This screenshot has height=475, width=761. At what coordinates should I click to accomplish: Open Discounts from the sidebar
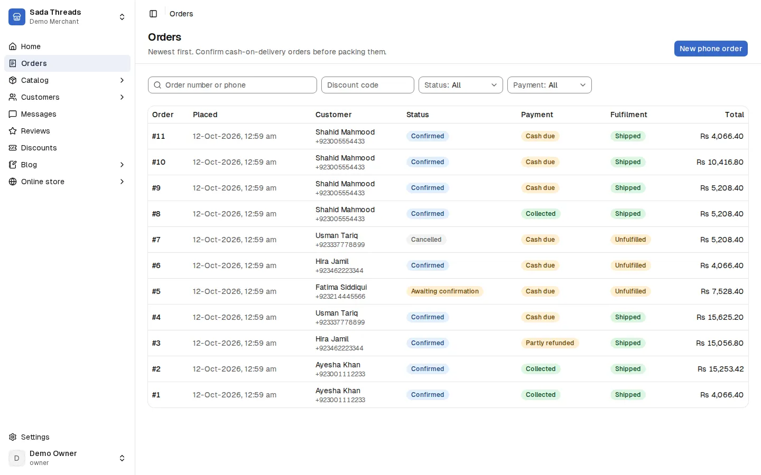(x=67, y=148)
